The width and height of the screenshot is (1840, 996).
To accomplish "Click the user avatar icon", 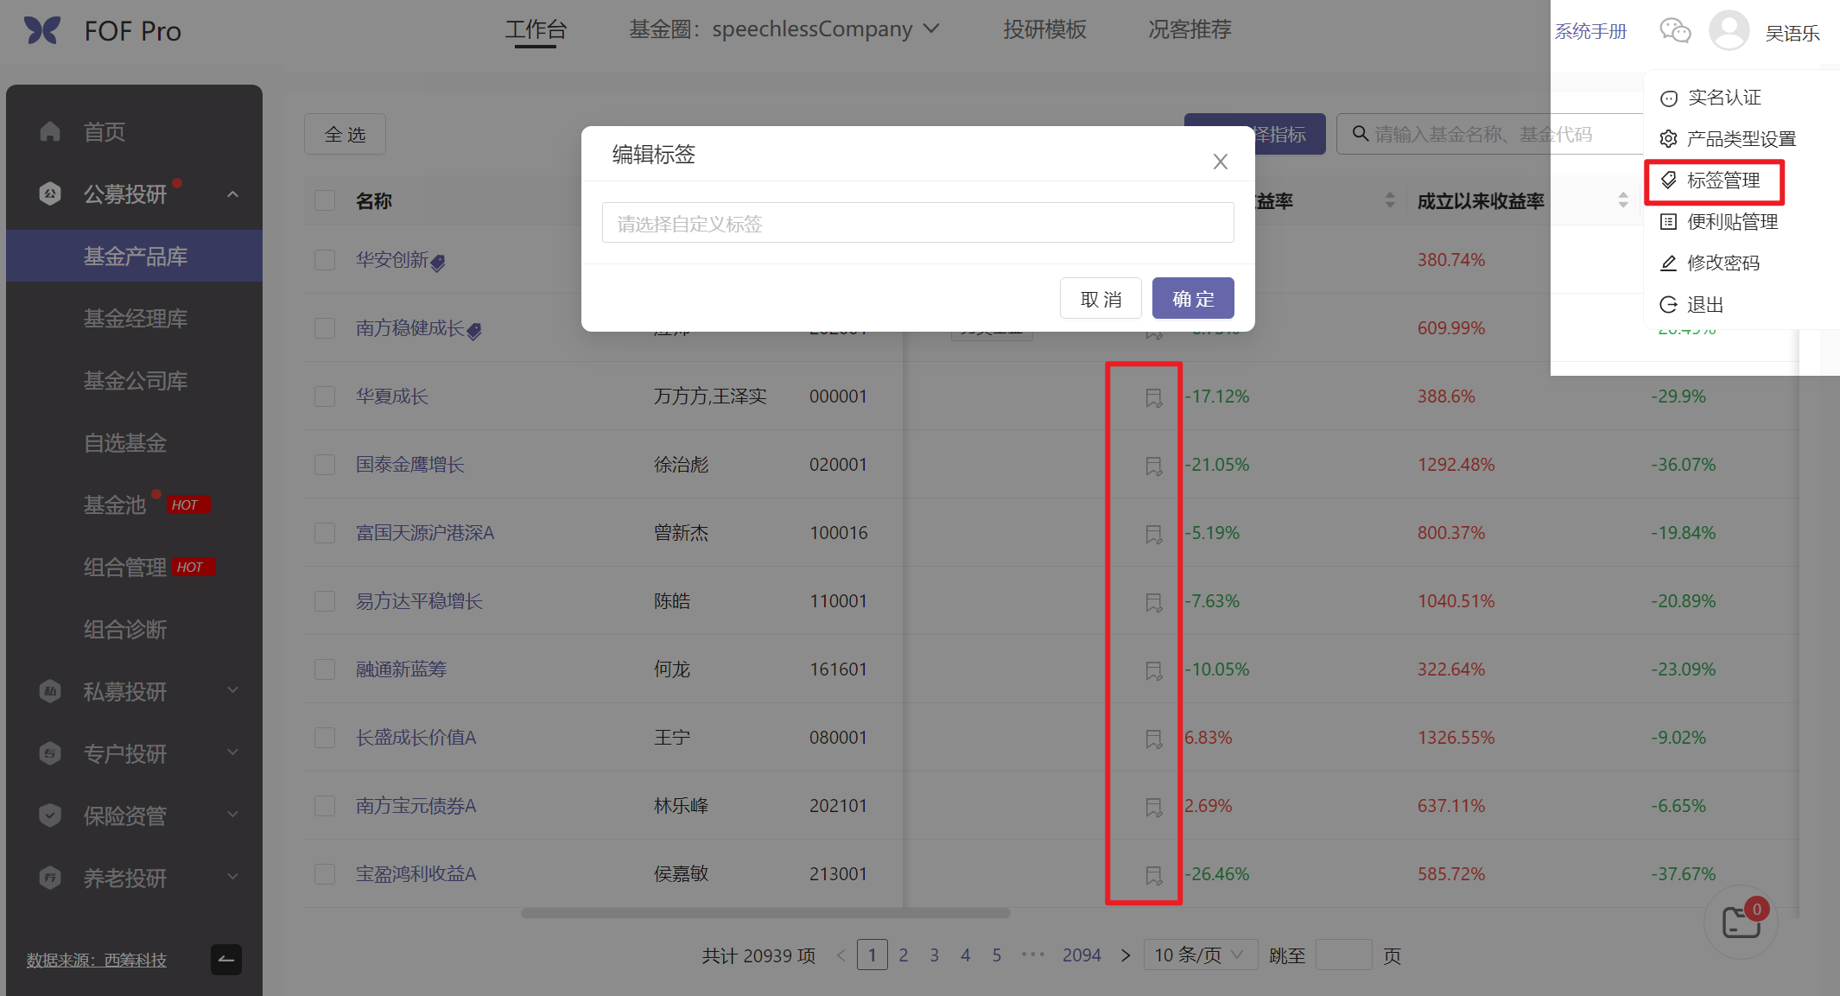I will click(1729, 31).
